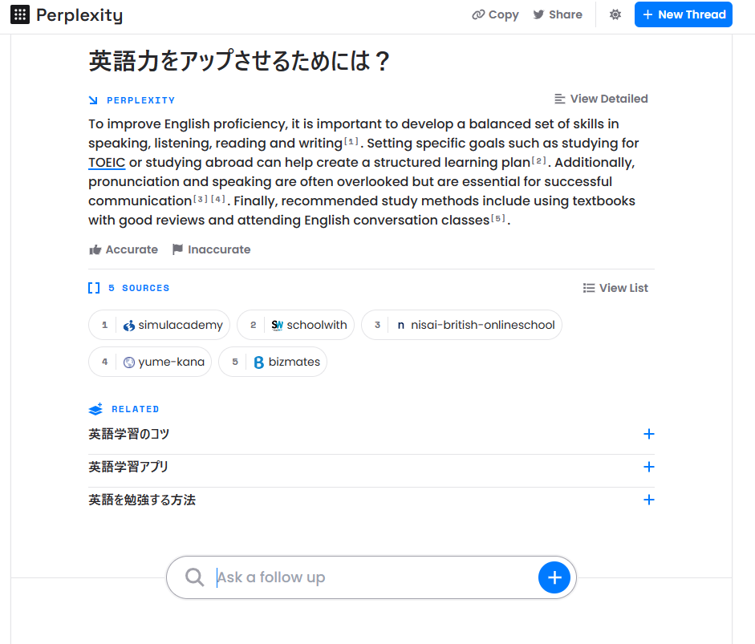Screen dimensions: 755x644
Task: Open the simulacademy source chip
Action: (x=160, y=325)
